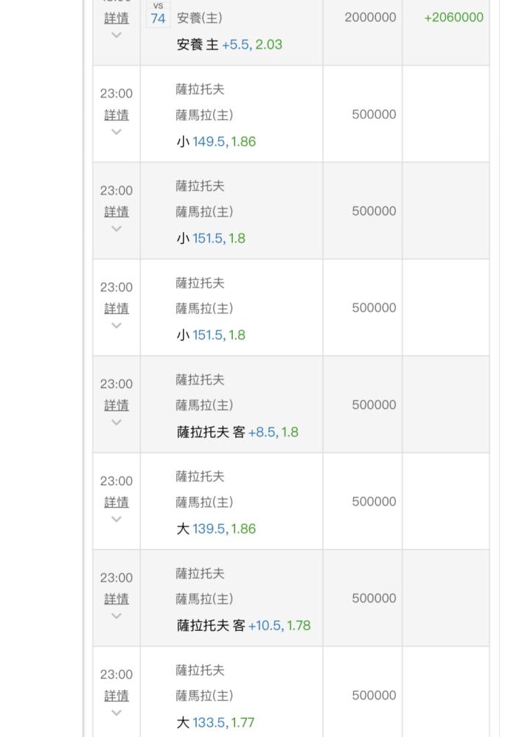Expand chevron of 客 +10.5 row

tap(116, 616)
